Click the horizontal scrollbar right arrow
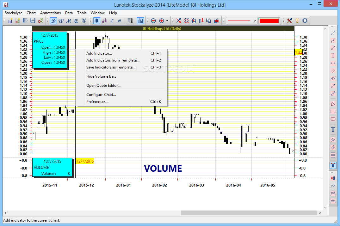The width and height of the screenshot is (340, 226). [320, 213]
